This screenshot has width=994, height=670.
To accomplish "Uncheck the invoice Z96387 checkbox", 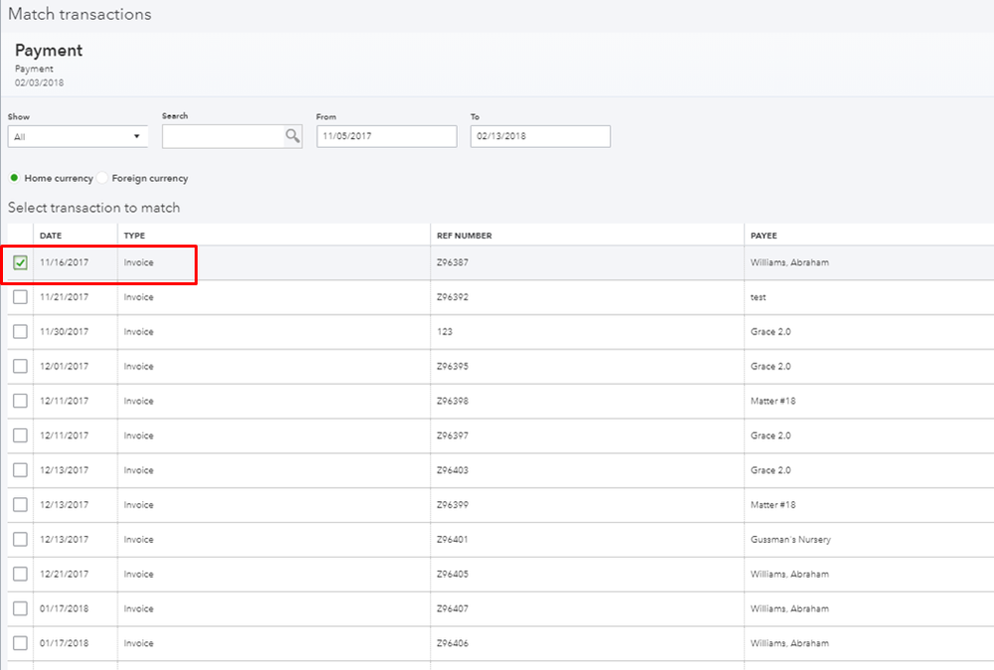I will tap(20, 263).
